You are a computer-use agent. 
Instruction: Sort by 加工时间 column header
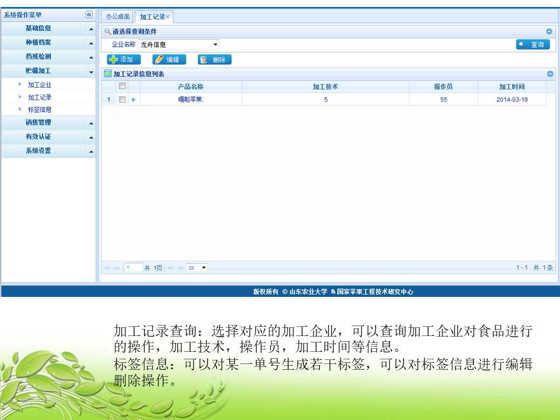coord(512,86)
